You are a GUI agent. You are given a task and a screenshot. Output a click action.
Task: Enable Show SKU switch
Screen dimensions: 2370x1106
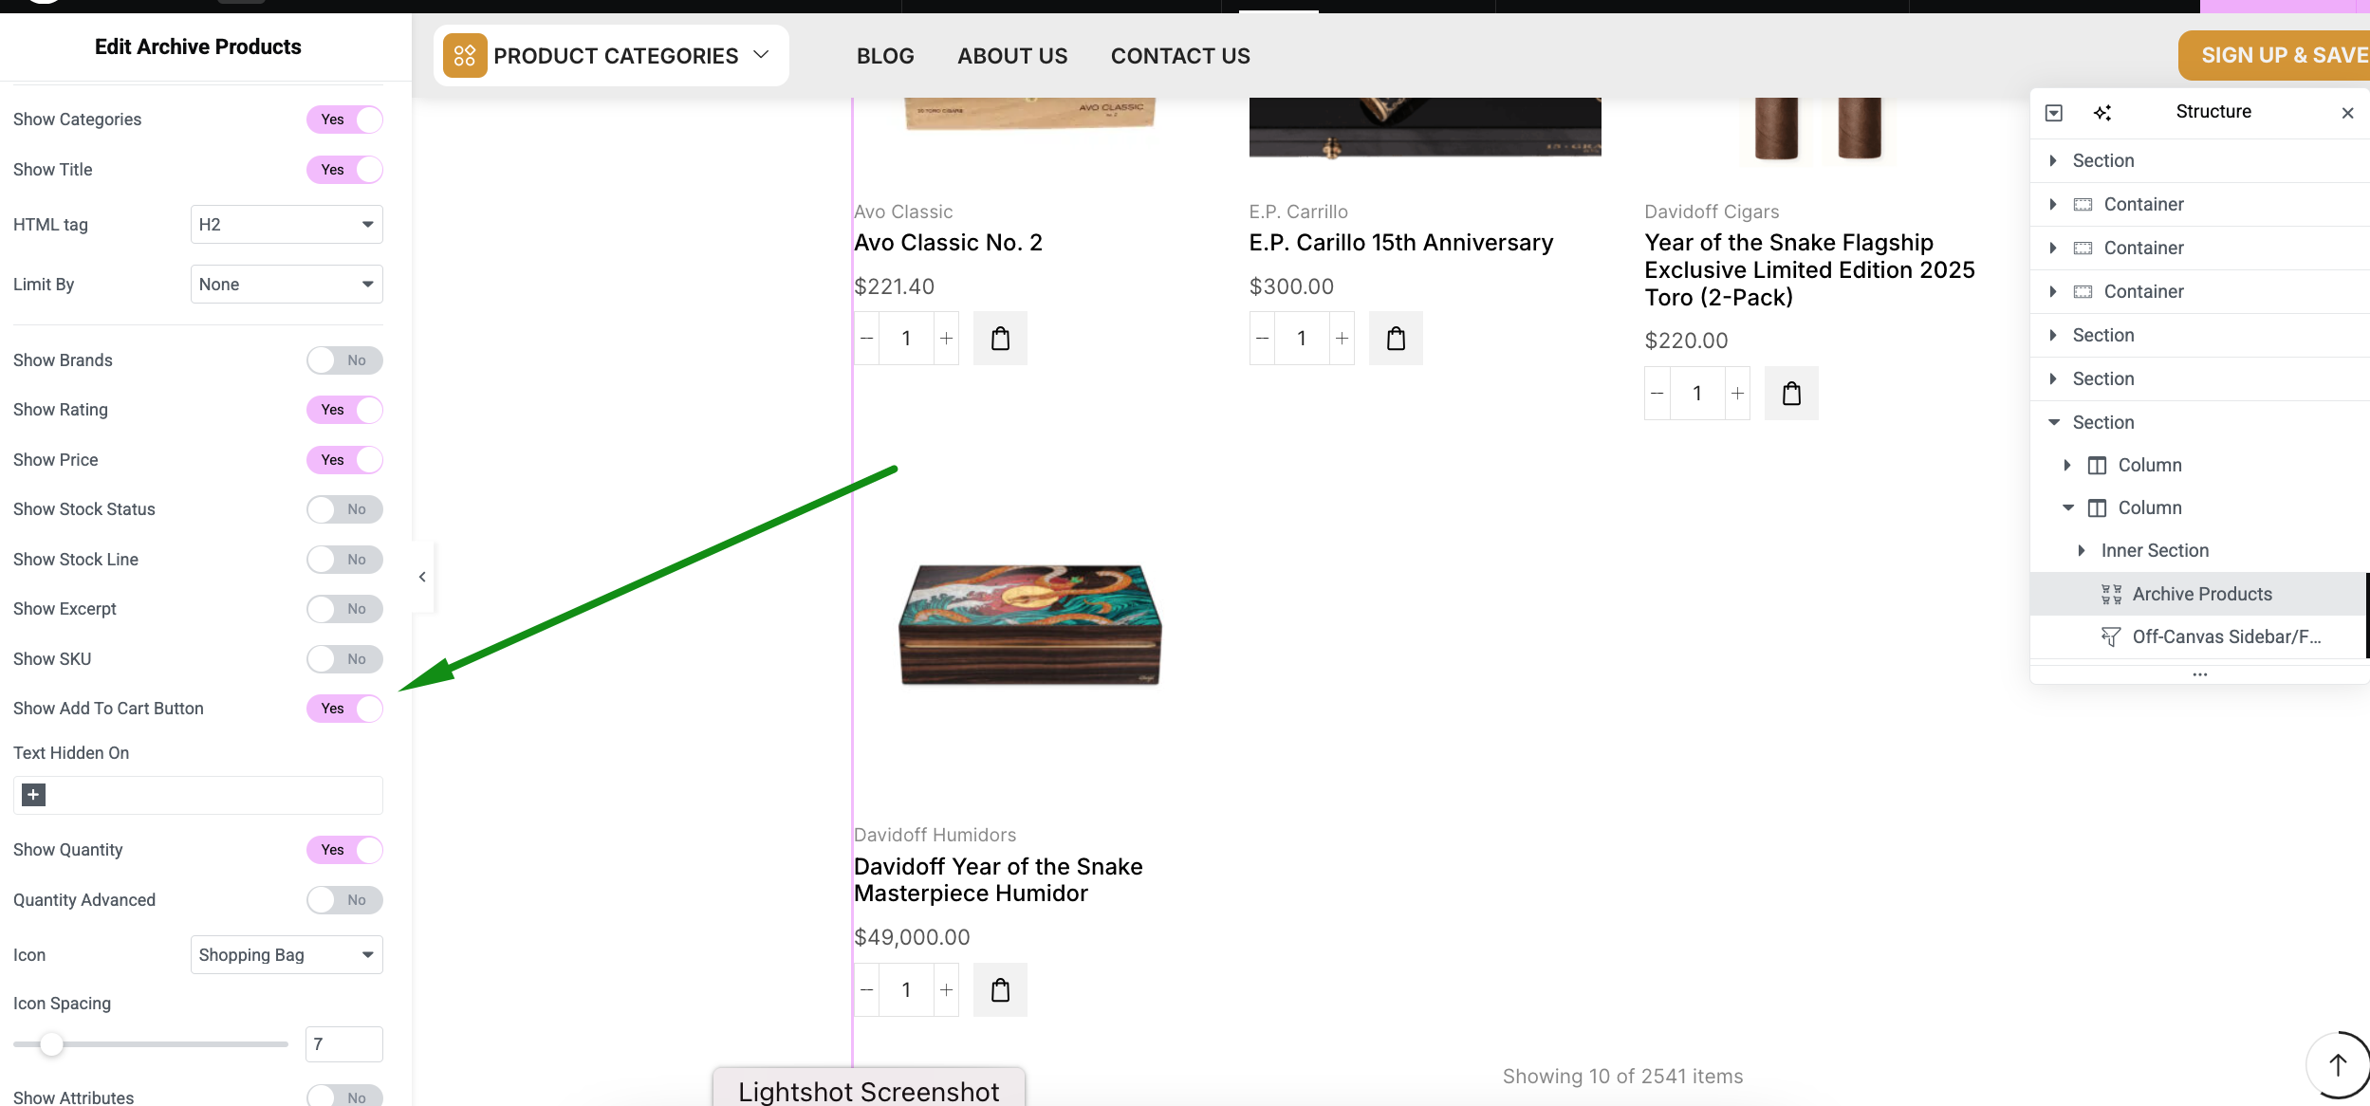pos(344,659)
